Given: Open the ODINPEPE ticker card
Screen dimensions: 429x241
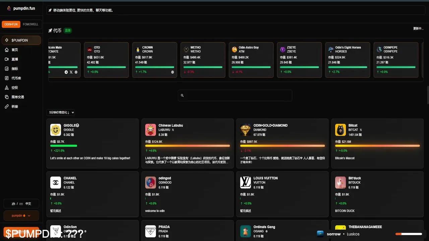Looking at the screenshot, I should [x=396, y=60].
